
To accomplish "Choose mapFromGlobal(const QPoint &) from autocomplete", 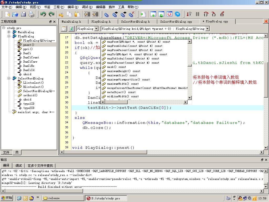I will [x=135, y=46].
